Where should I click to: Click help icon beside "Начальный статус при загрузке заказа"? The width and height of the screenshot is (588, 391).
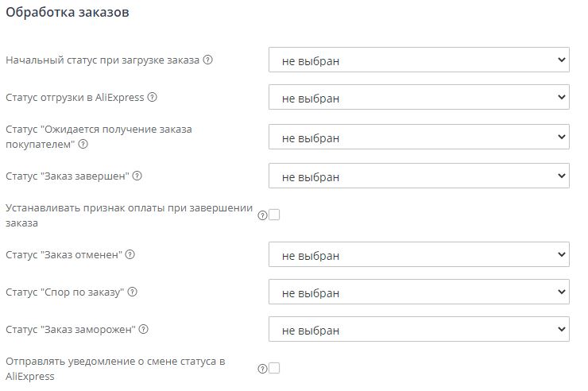coord(208,60)
